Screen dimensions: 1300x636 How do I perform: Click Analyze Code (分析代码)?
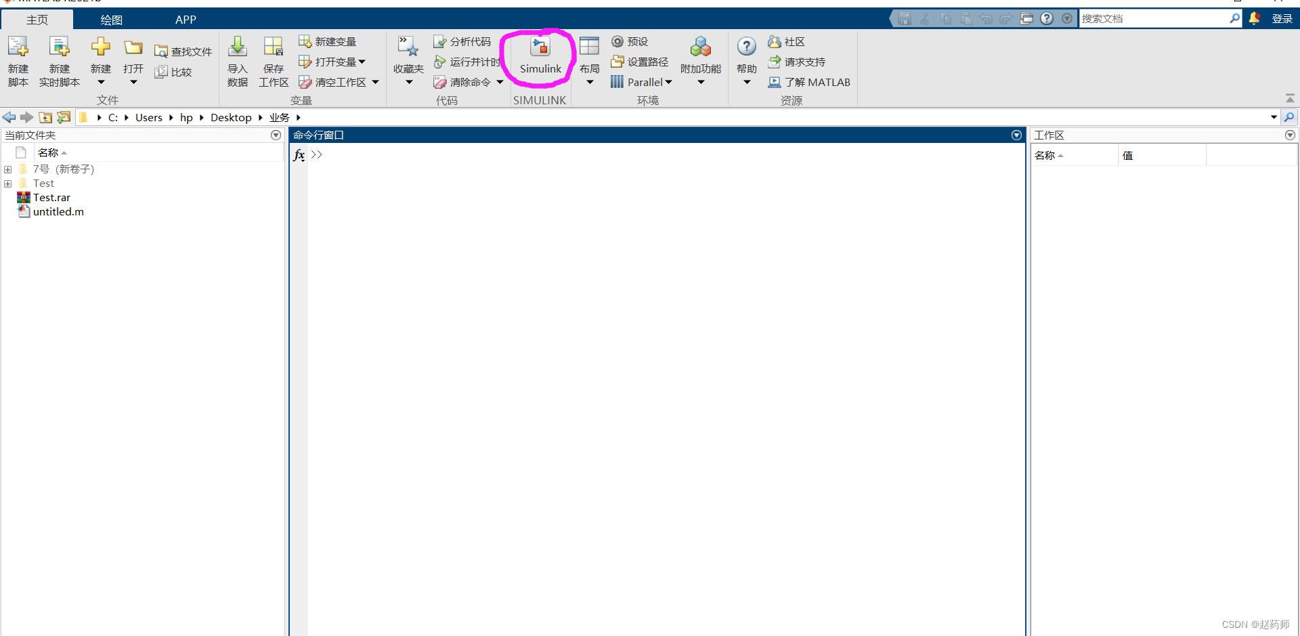462,42
